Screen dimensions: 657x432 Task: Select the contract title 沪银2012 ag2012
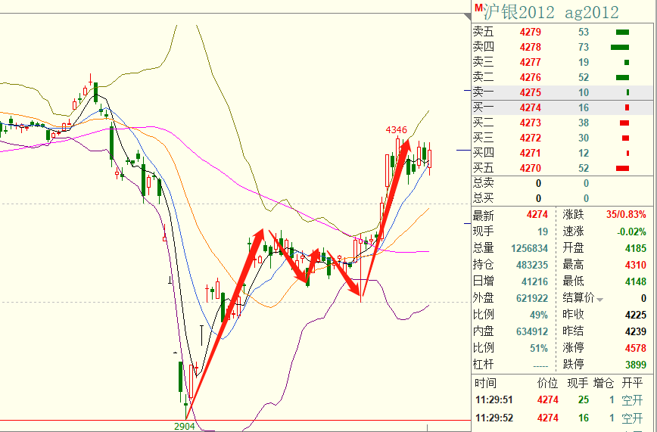(551, 12)
